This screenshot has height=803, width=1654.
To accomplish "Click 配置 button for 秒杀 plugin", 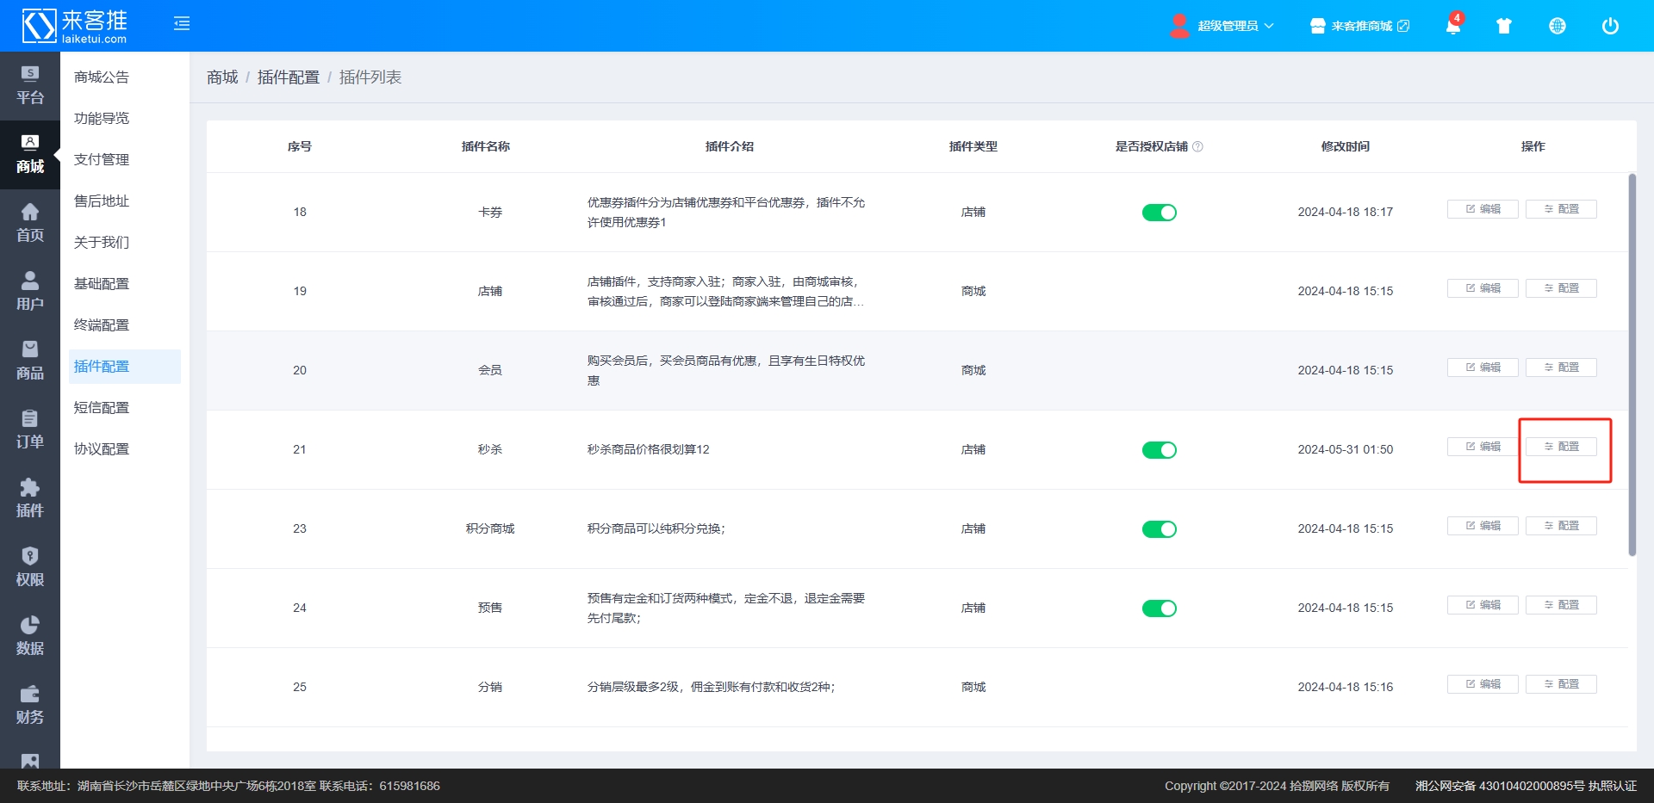I will pyautogui.click(x=1561, y=447).
